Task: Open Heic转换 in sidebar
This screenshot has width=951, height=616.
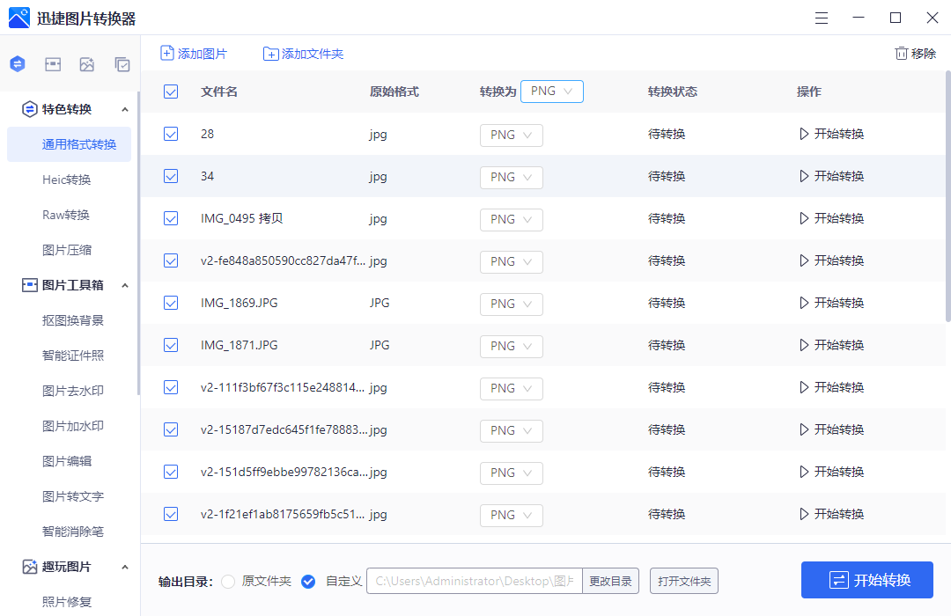Action: click(67, 180)
